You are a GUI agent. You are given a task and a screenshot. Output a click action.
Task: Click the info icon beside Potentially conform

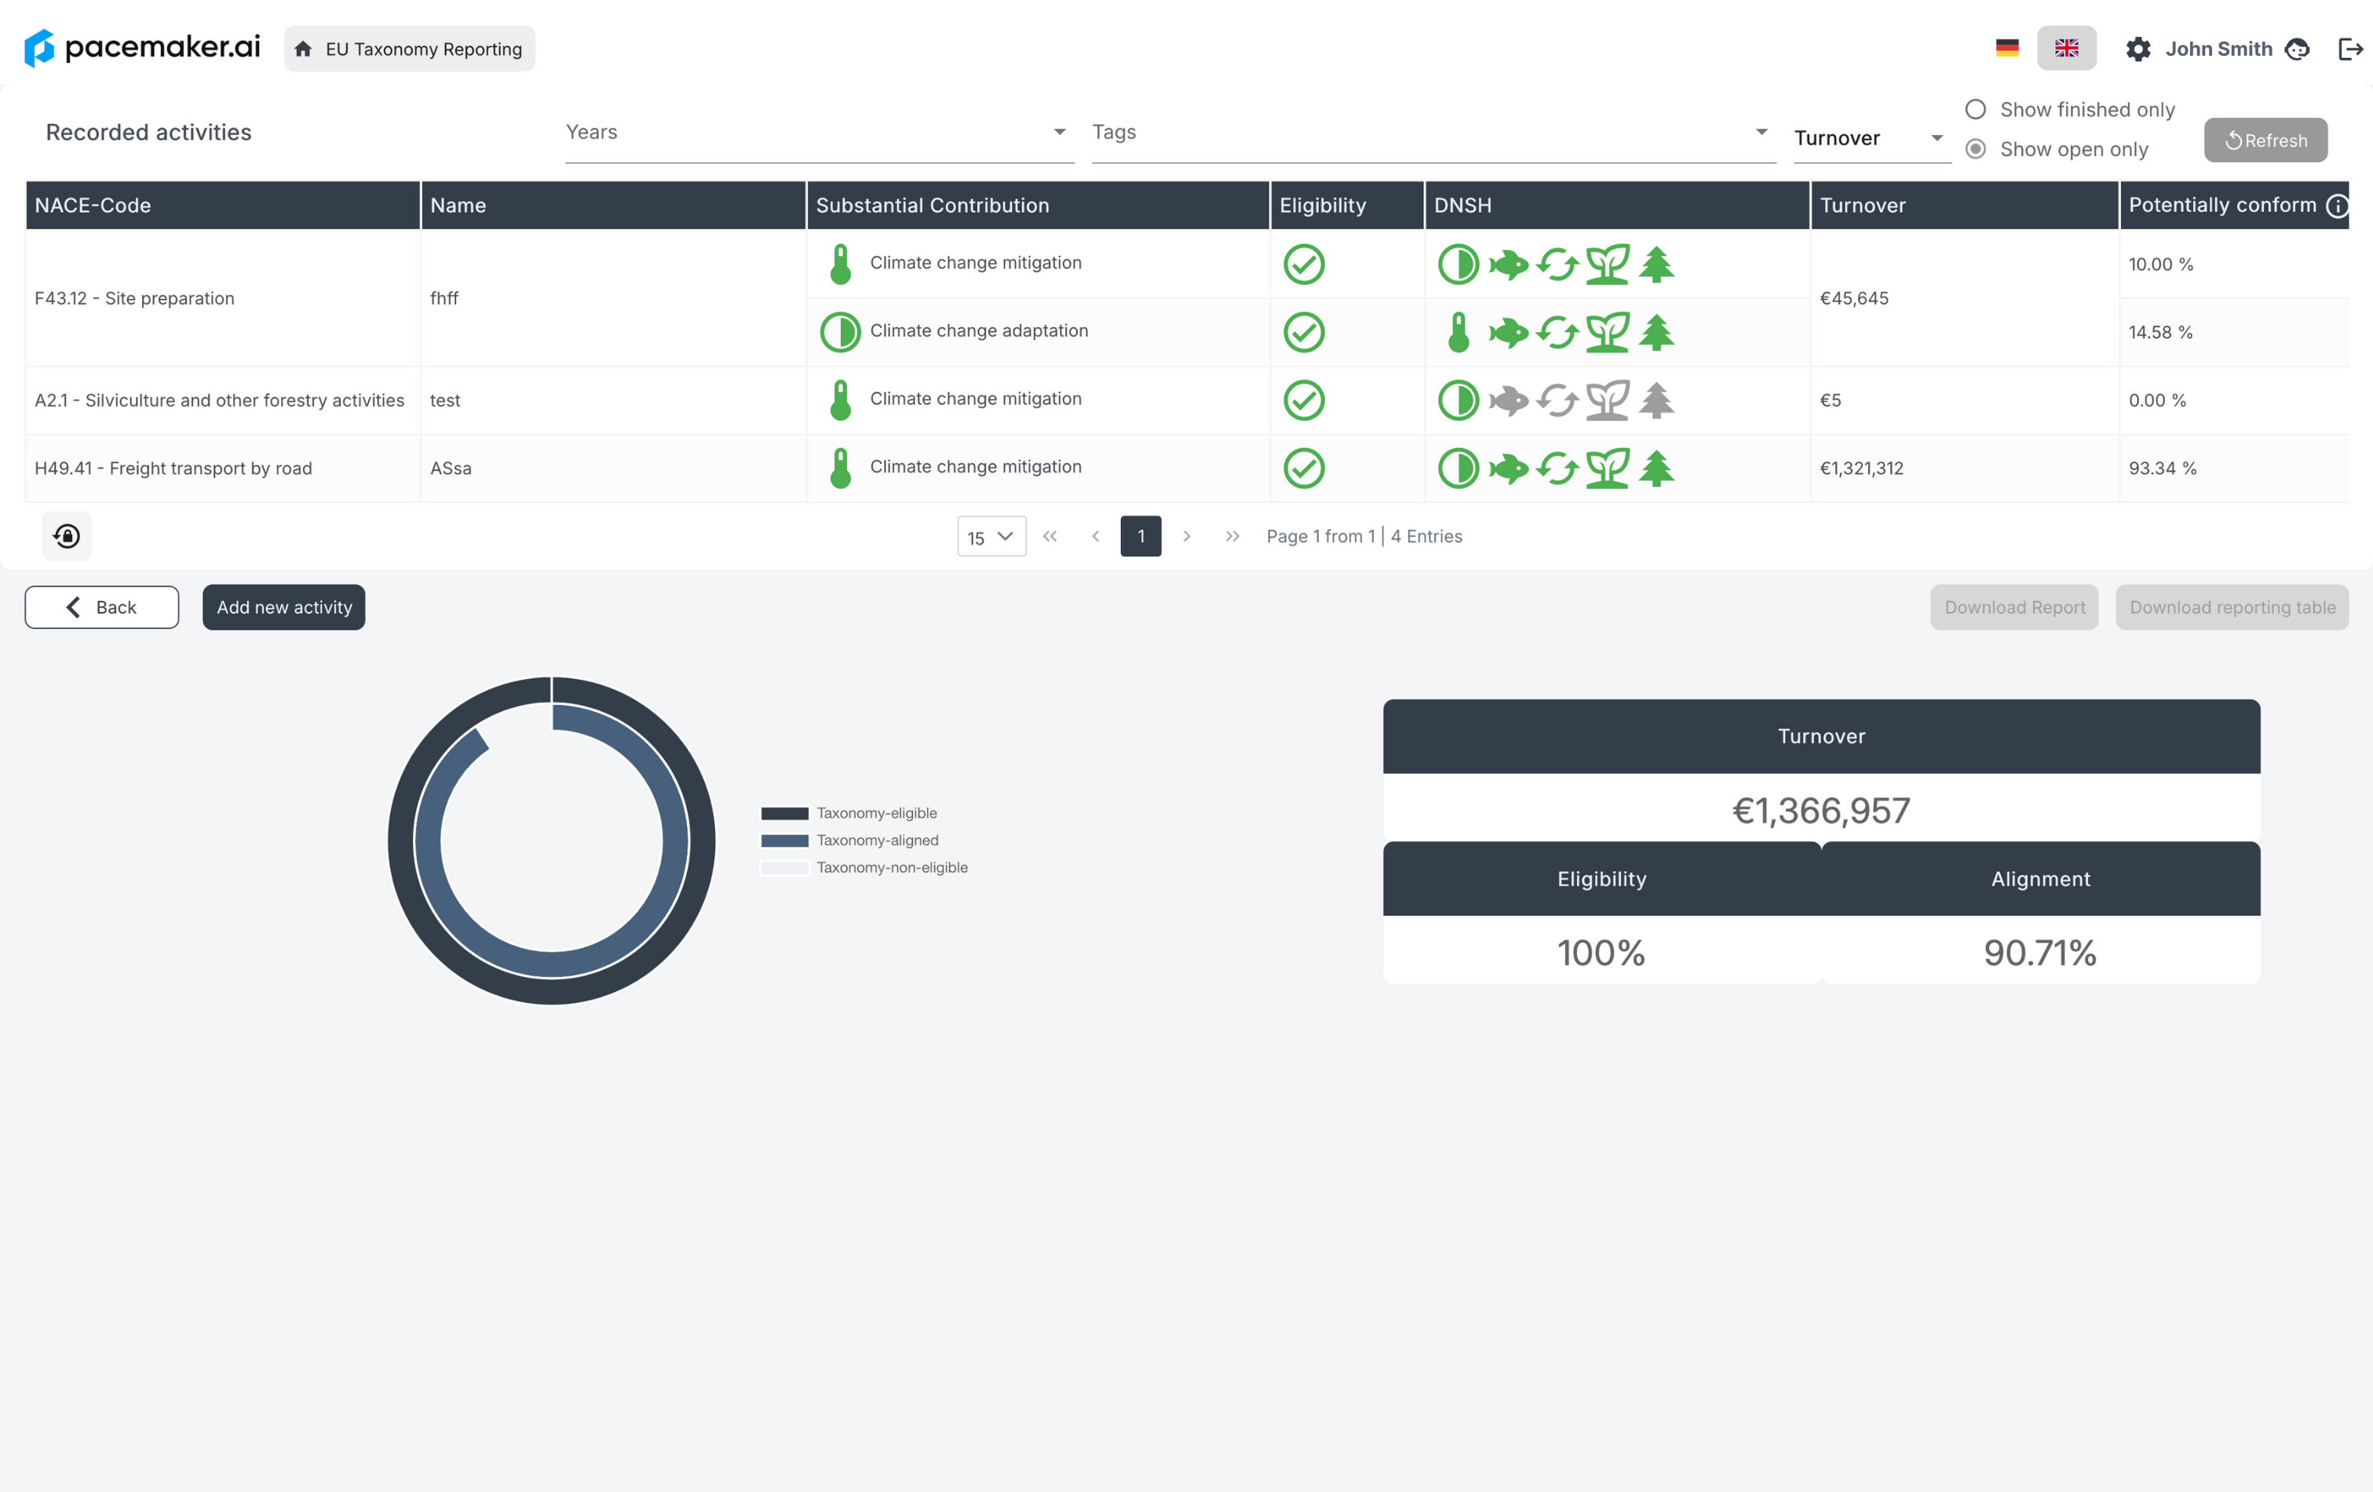pos(2337,205)
